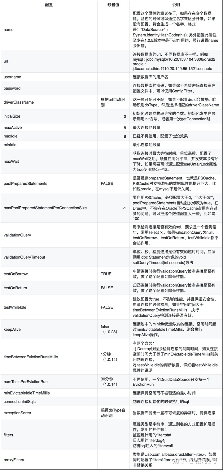Image resolution: width=223 pixels, height=470 pixels.
Task: Select the keepAlive config cell
Action: point(49,330)
